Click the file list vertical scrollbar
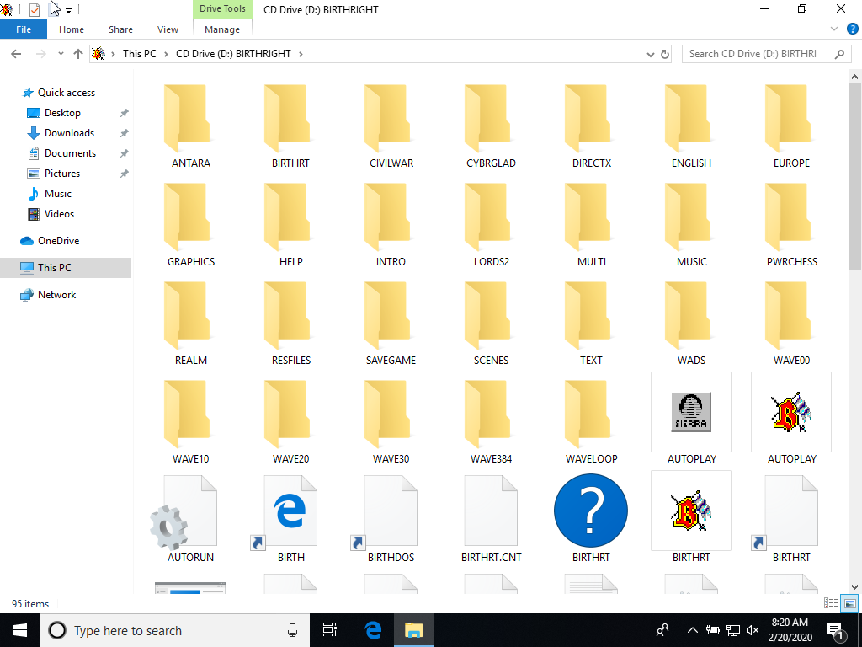This screenshot has height=647, width=862. 854,176
